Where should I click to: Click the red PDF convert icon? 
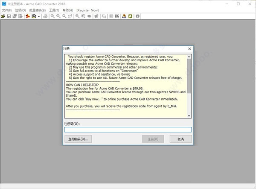[28, 16]
